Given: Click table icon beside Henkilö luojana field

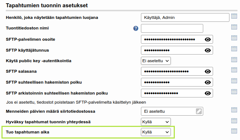Looking at the screenshot, I should (x=234, y=16).
